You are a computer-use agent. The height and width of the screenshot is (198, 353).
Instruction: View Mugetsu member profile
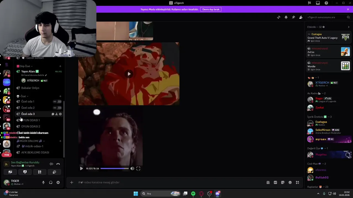pos(328,155)
